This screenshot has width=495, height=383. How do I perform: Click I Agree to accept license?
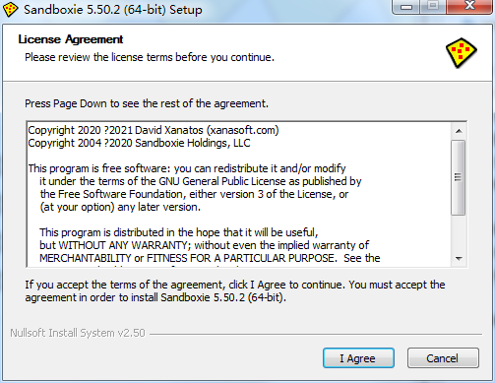pyautogui.click(x=358, y=358)
